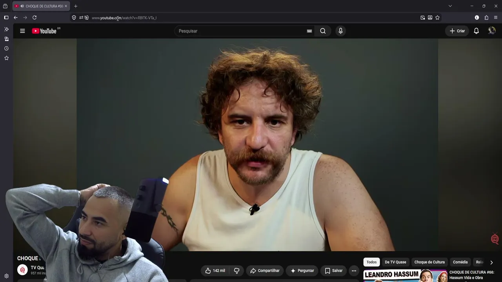The image size is (502, 282).
Task: Mute the tab via speaker icon
Action: 22,6
